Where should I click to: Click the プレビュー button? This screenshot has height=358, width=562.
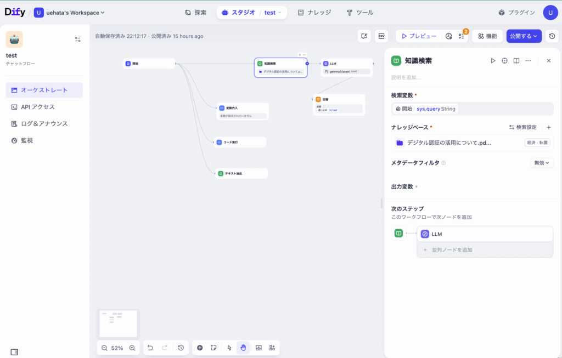419,36
